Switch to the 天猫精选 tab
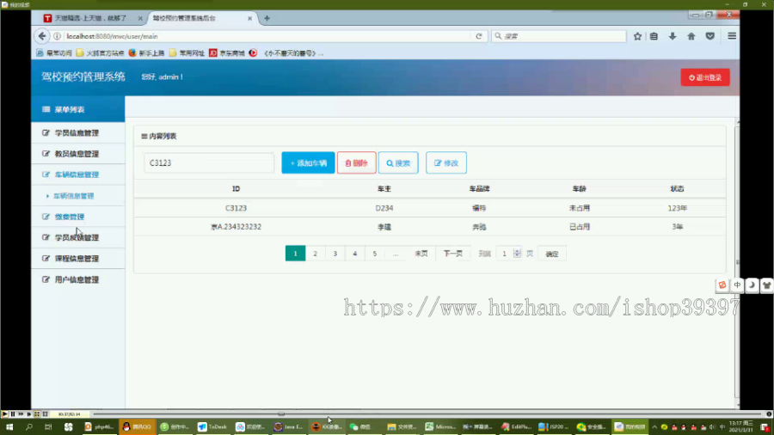The image size is (774, 435). coord(89,18)
